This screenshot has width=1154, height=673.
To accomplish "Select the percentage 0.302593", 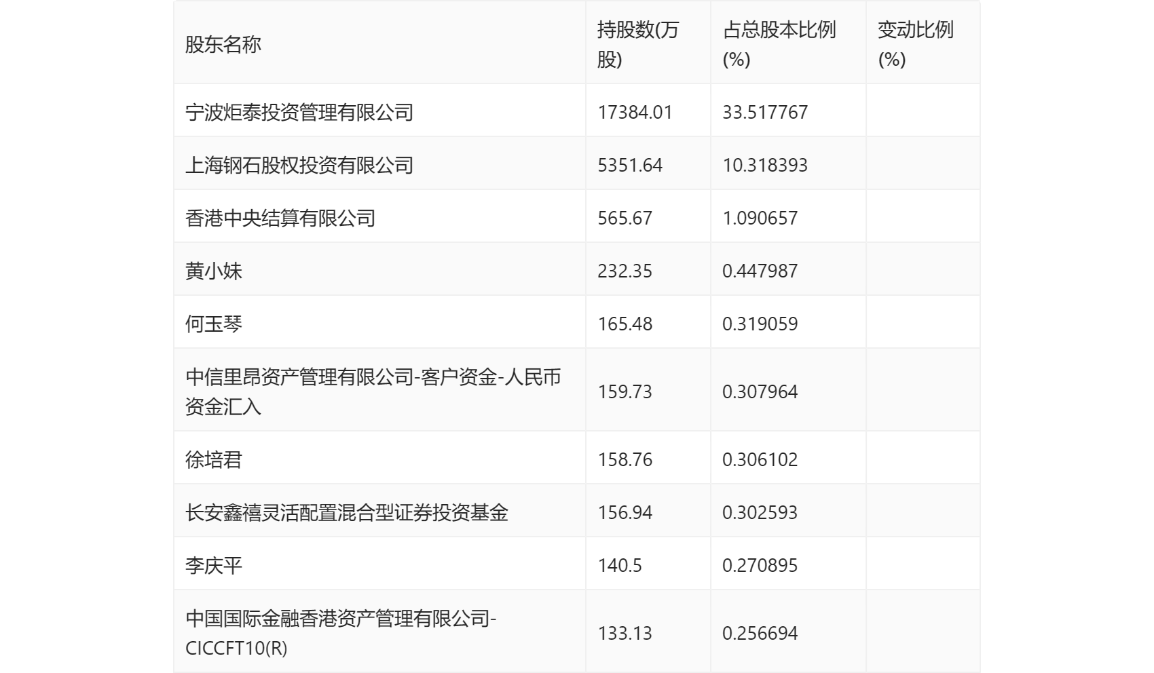I will (760, 512).
